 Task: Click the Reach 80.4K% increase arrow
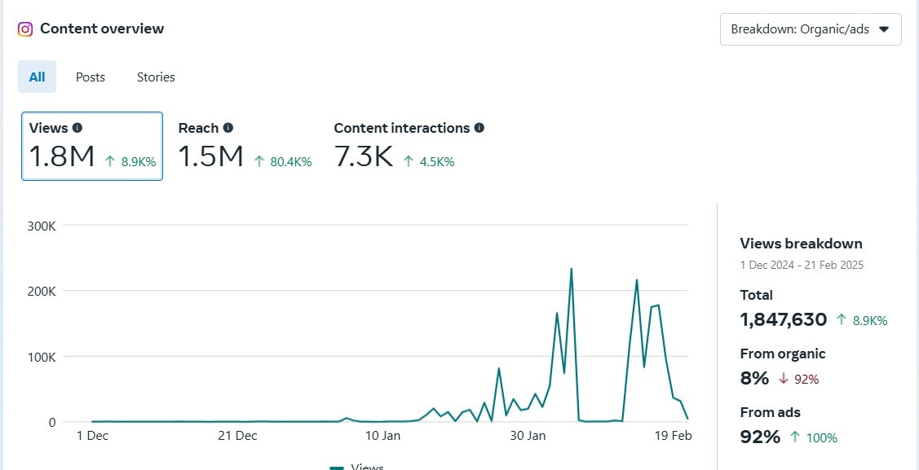click(x=259, y=161)
